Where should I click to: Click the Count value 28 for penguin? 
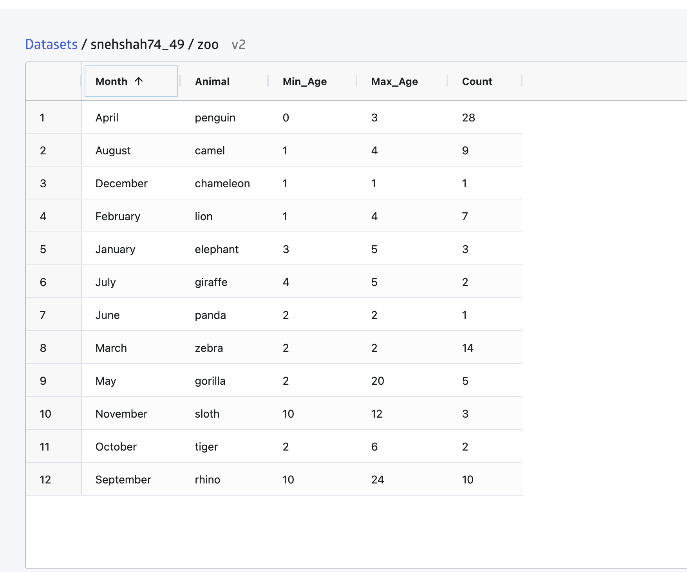click(x=468, y=118)
